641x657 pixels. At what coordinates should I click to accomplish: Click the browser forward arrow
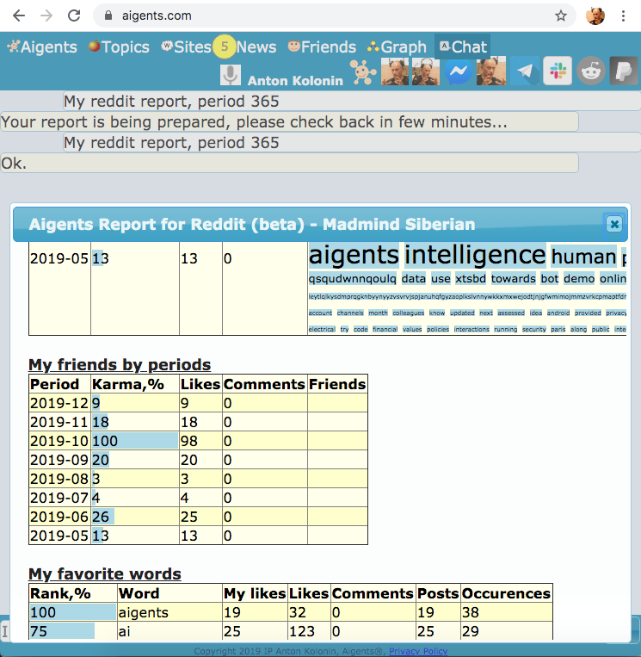coord(46,15)
